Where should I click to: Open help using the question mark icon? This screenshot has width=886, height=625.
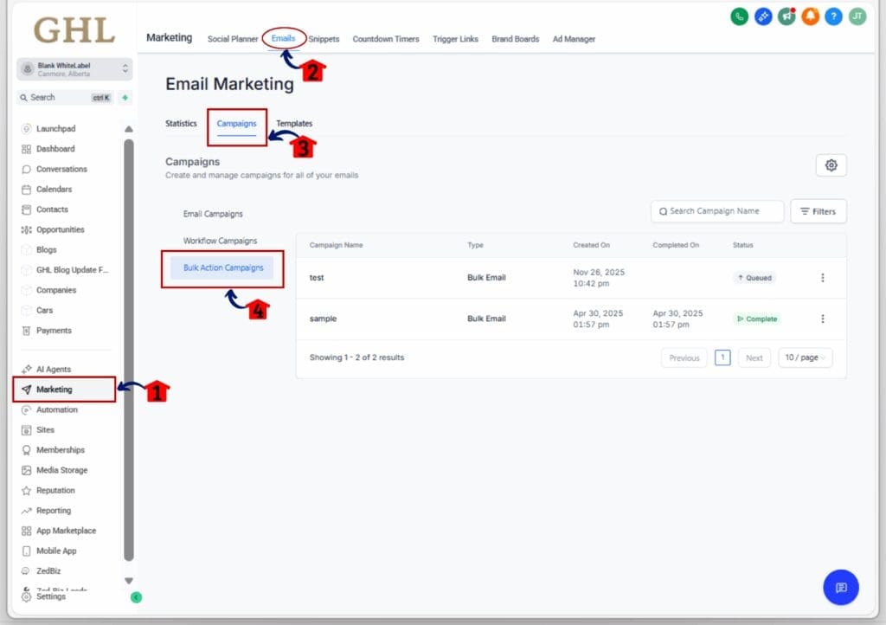click(833, 16)
